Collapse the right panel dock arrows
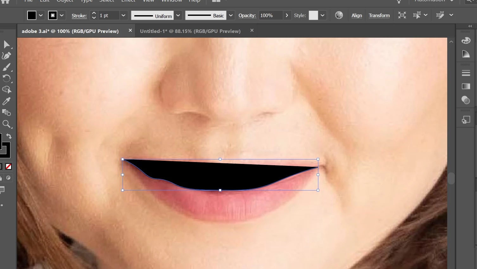477x269 pixels. point(470,26)
